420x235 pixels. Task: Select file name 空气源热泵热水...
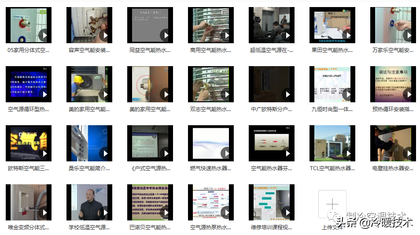point(211,227)
